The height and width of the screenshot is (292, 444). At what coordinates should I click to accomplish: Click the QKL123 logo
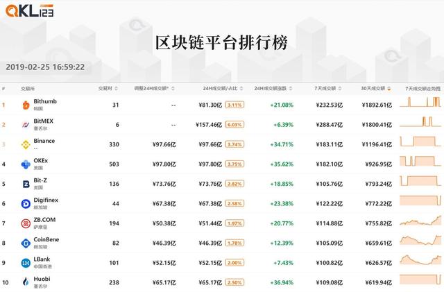point(29,11)
